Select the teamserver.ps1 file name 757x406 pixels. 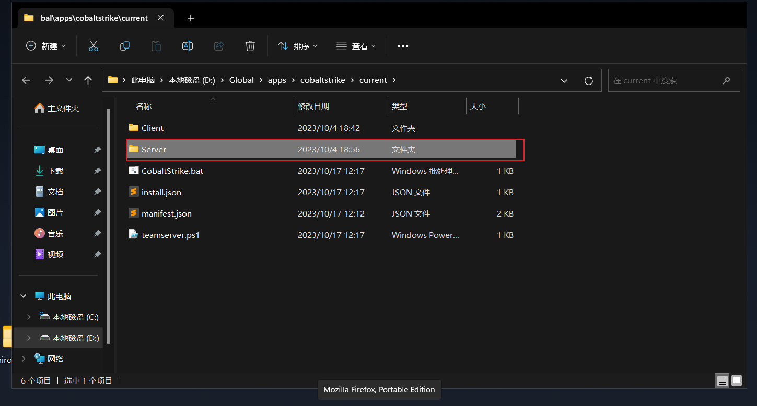point(171,235)
